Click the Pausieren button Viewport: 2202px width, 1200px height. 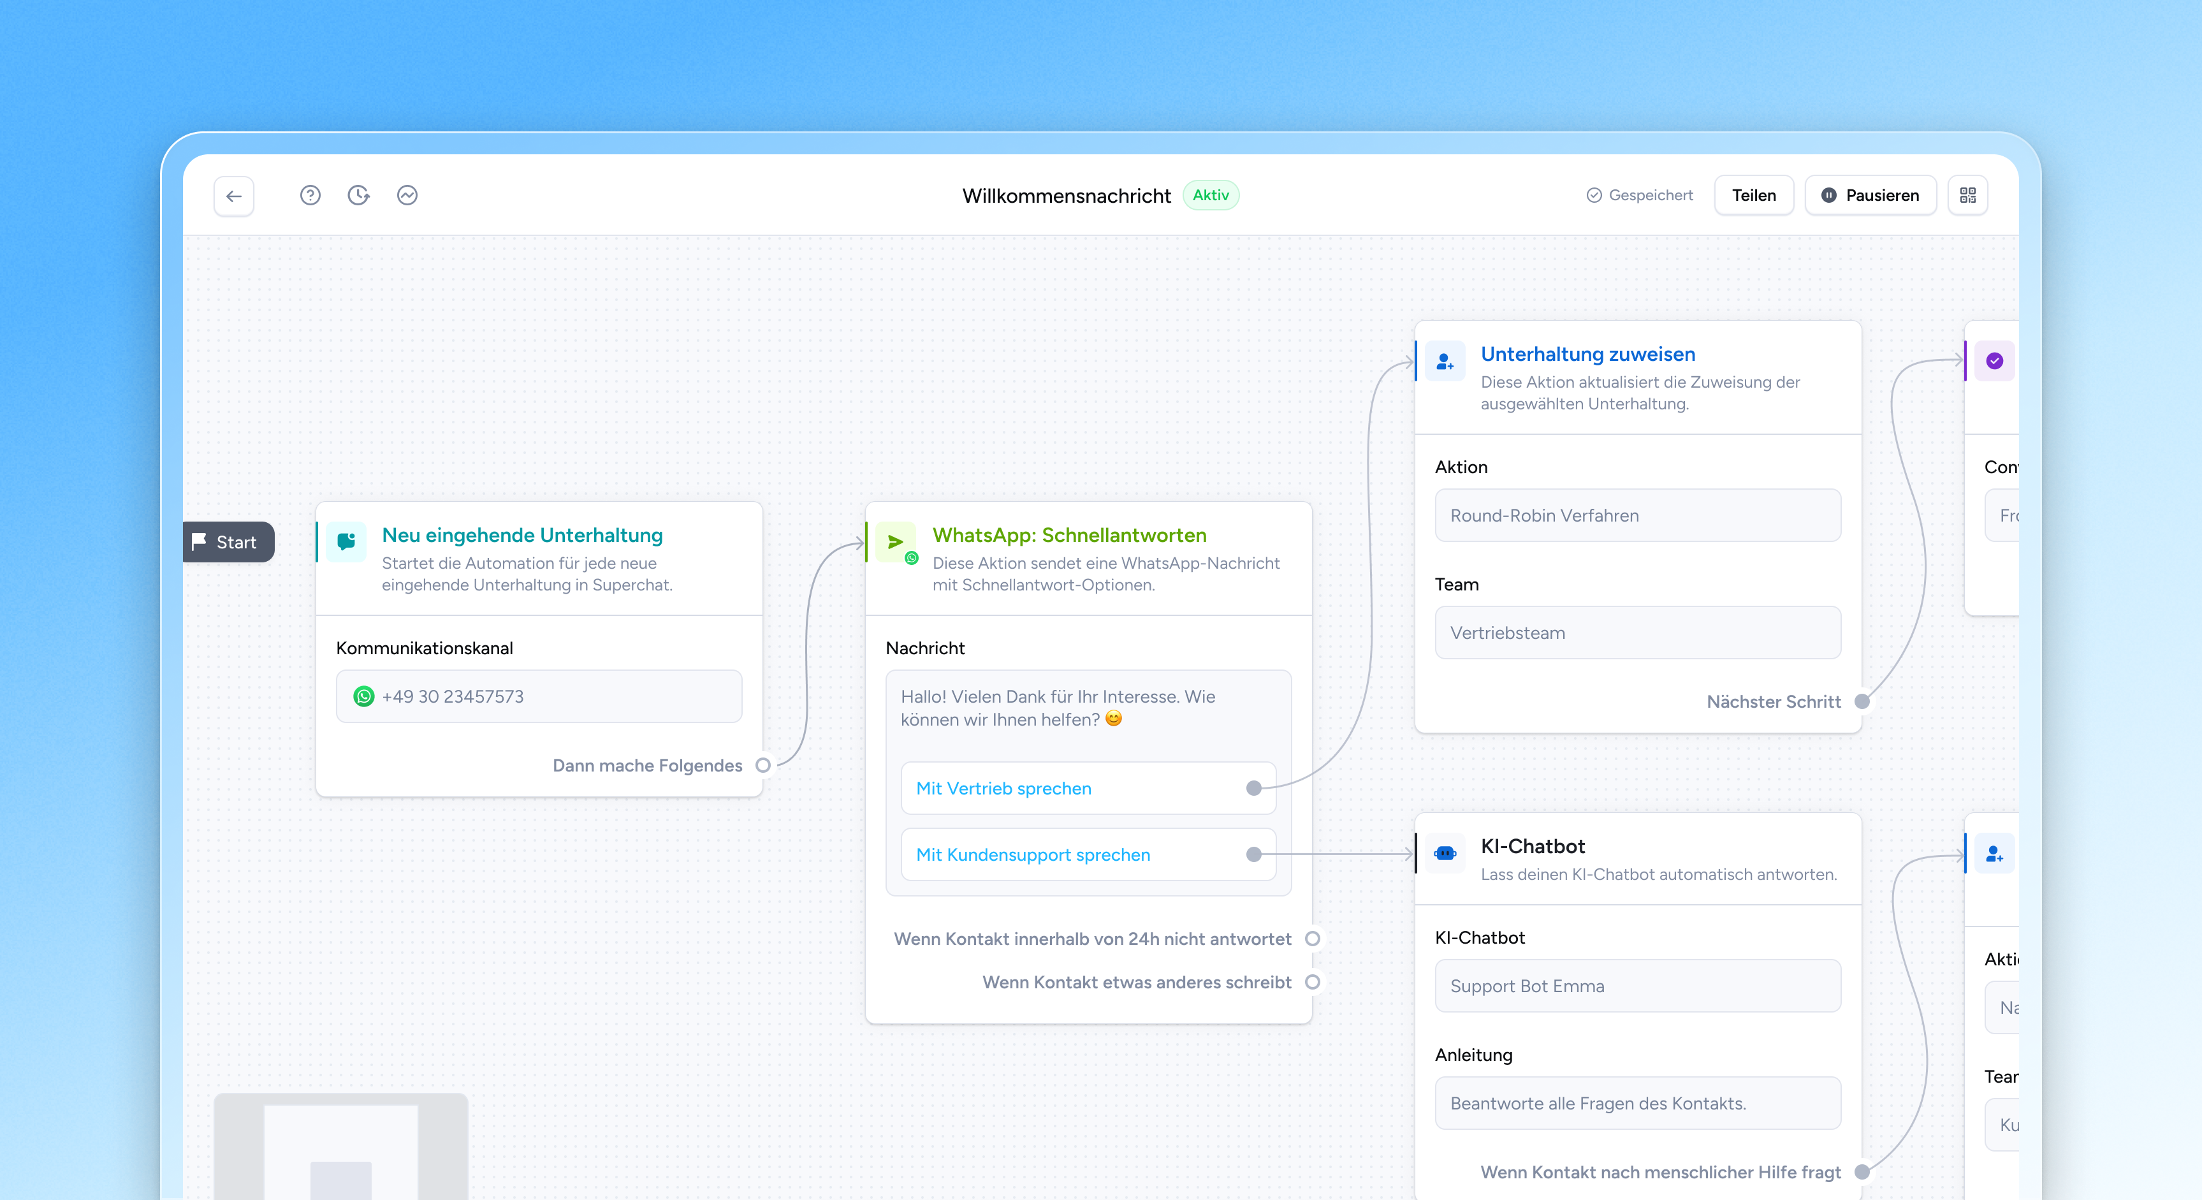[x=1869, y=196]
